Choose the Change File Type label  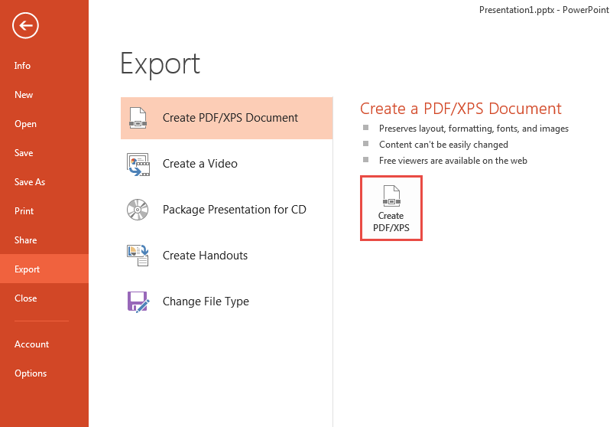(x=206, y=302)
